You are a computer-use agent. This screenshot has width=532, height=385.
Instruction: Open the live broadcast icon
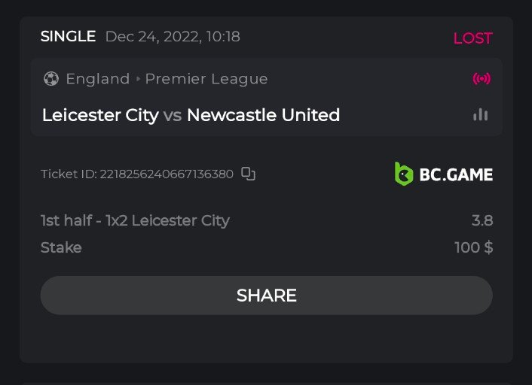coord(481,79)
